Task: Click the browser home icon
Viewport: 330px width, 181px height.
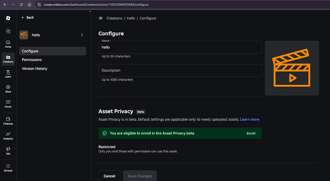Action: coord(30,4)
